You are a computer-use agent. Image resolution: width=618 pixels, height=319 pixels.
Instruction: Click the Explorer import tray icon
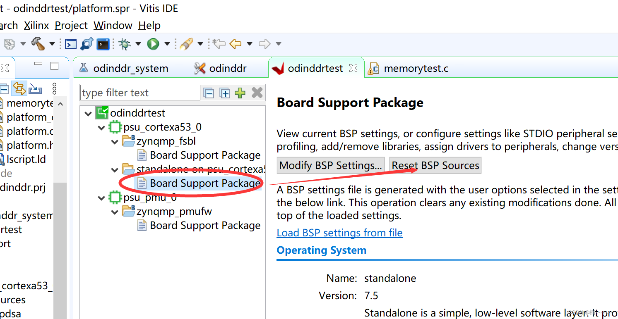pos(35,88)
